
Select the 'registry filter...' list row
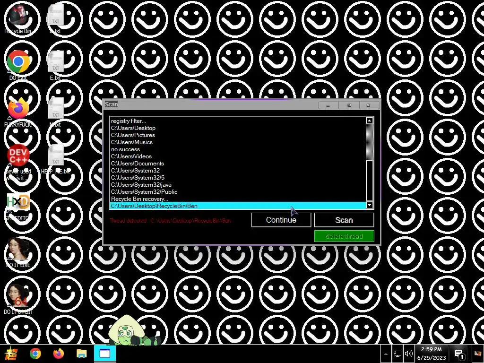click(x=238, y=121)
